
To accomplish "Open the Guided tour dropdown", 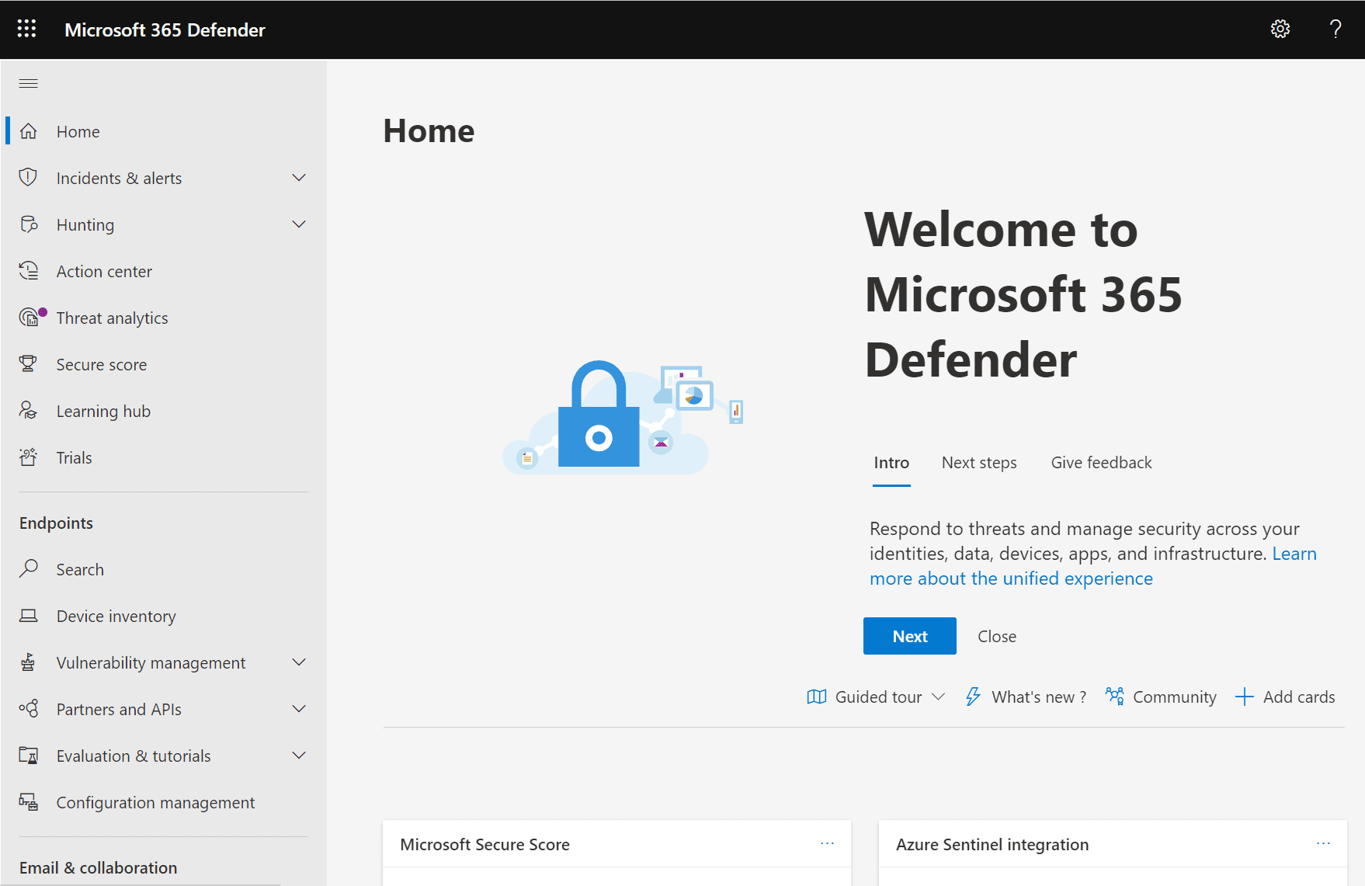I will [x=877, y=697].
